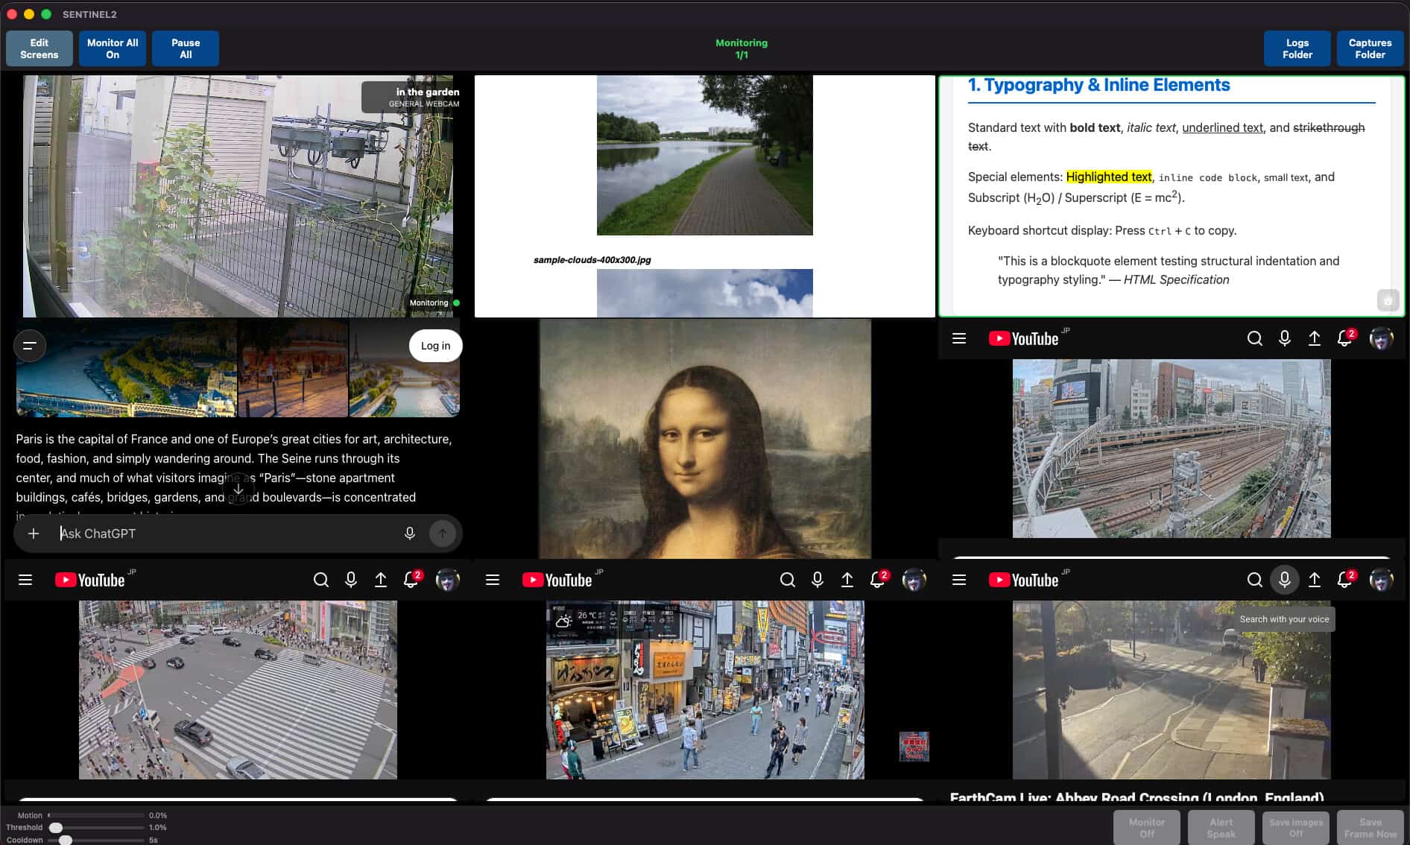Click search icon in Tokyo train YouTube panel
1410x845 pixels.
[x=1255, y=338]
